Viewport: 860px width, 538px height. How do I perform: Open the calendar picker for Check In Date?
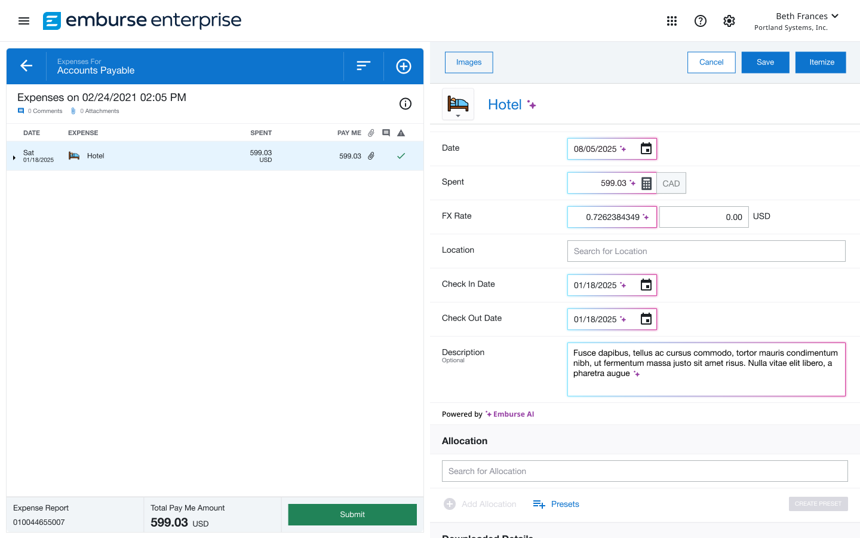[646, 285]
